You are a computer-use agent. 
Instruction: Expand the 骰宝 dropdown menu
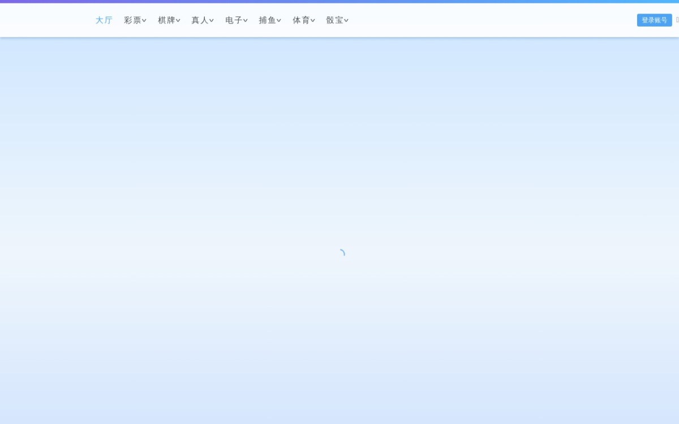[337, 20]
